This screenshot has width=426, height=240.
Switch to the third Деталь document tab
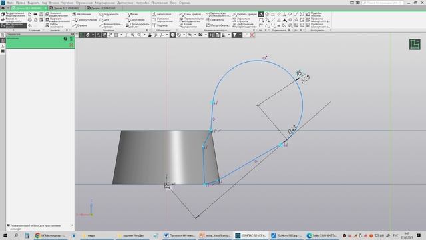click(x=104, y=8)
